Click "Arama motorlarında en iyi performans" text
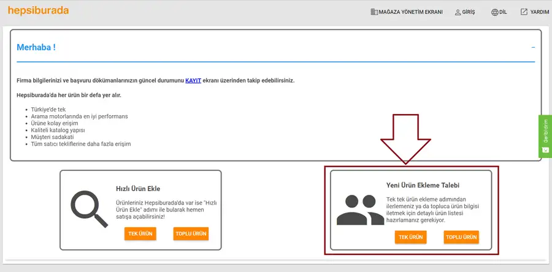 (x=79, y=116)
